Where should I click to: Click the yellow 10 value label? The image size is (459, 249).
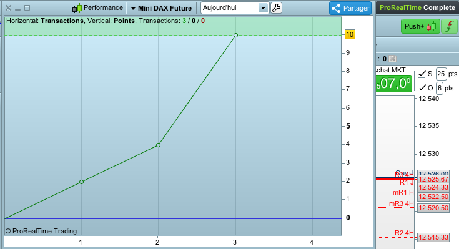pyautogui.click(x=350, y=34)
